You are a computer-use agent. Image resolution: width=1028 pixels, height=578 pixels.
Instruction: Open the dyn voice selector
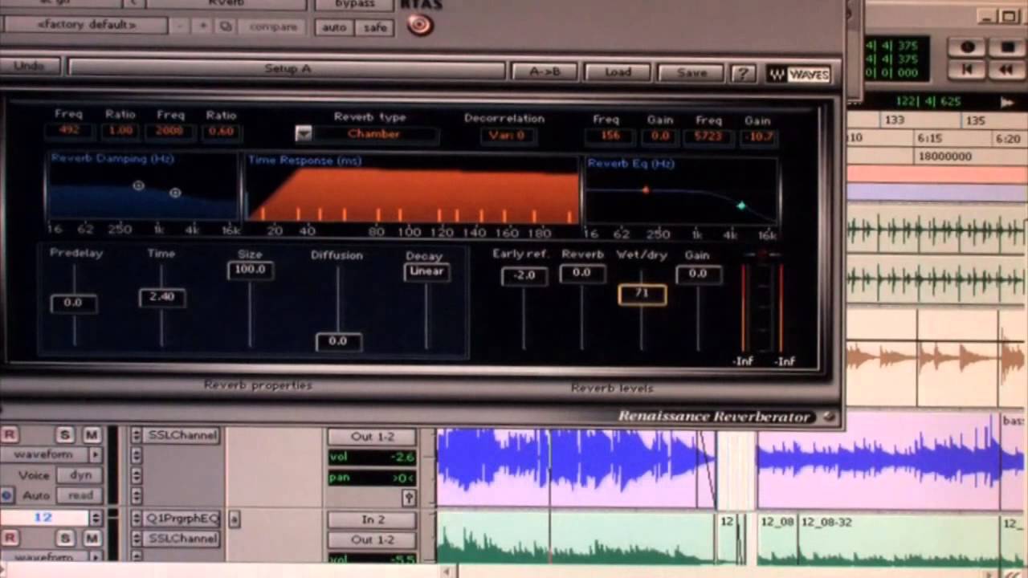pyautogui.click(x=80, y=475)
